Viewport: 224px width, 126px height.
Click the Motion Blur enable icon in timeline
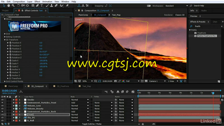[x=127, y=92]
